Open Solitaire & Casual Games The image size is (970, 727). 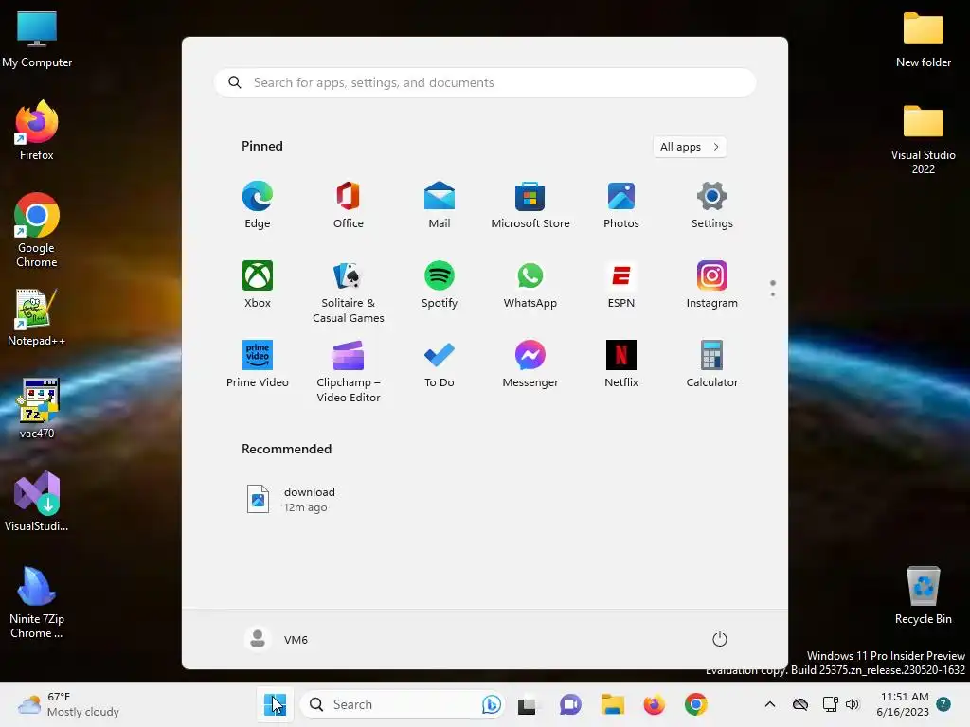point(349,292)
